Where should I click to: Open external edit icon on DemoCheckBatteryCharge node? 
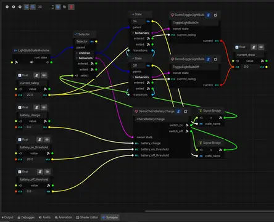(x=186, y=111)
